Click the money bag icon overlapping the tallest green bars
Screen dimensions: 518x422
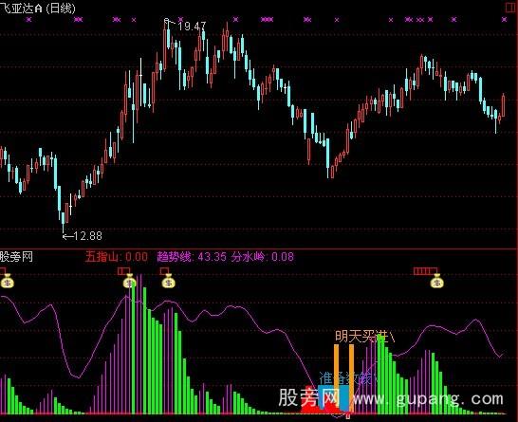pyautogui.click(x=129, y=282)
